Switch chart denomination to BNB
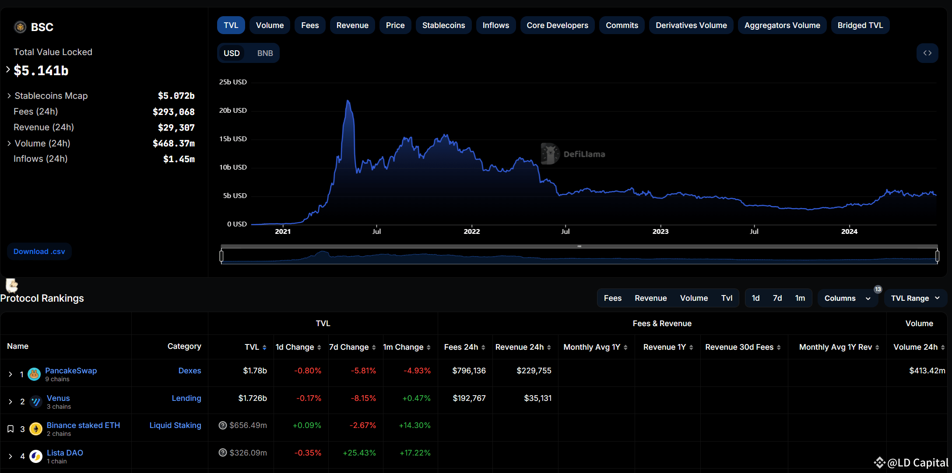The height and width of the screenshot is (473, 952). point(265,53)
